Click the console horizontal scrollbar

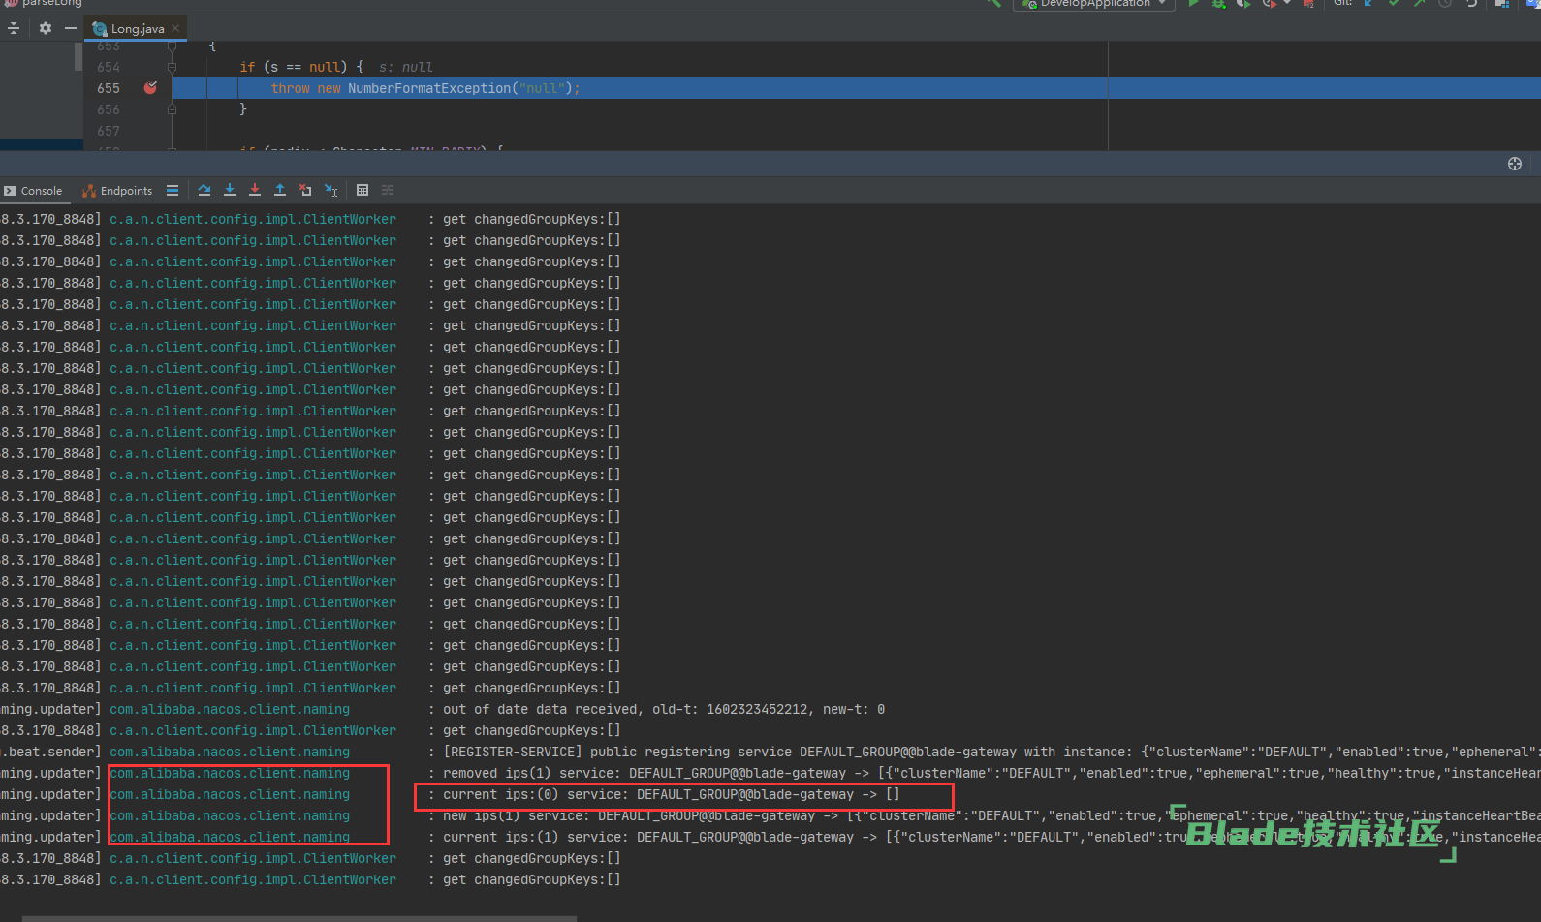tap(299, 918)
